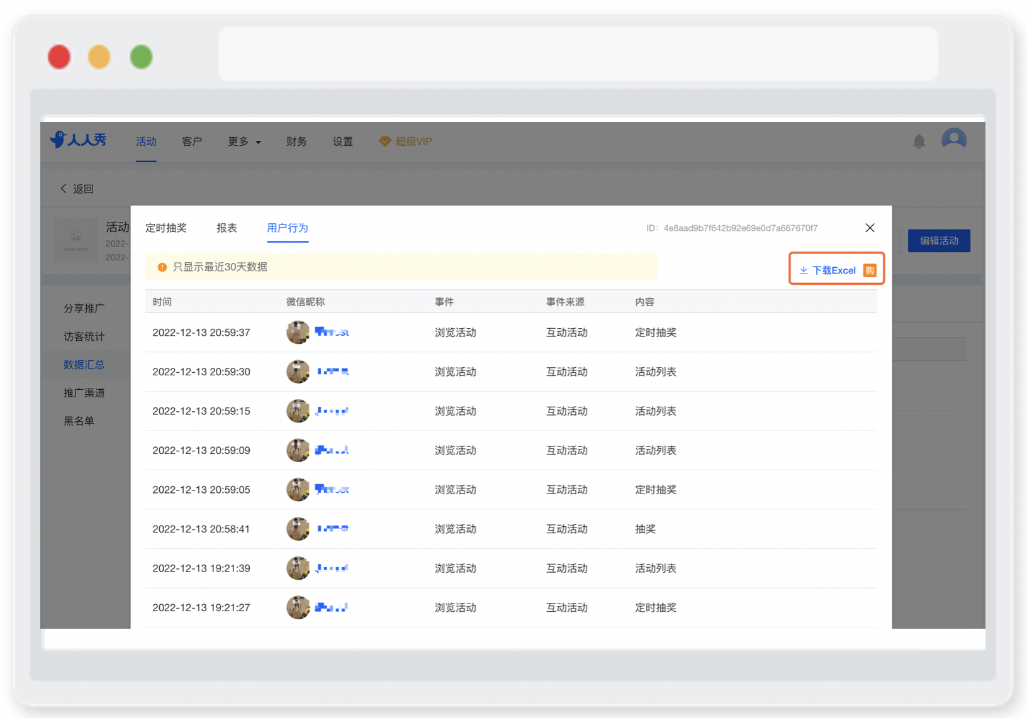Screen dimensions: 1027x718
Task: Click the nickname in the 20:59:09 row
Action: (x=332, y=450)
